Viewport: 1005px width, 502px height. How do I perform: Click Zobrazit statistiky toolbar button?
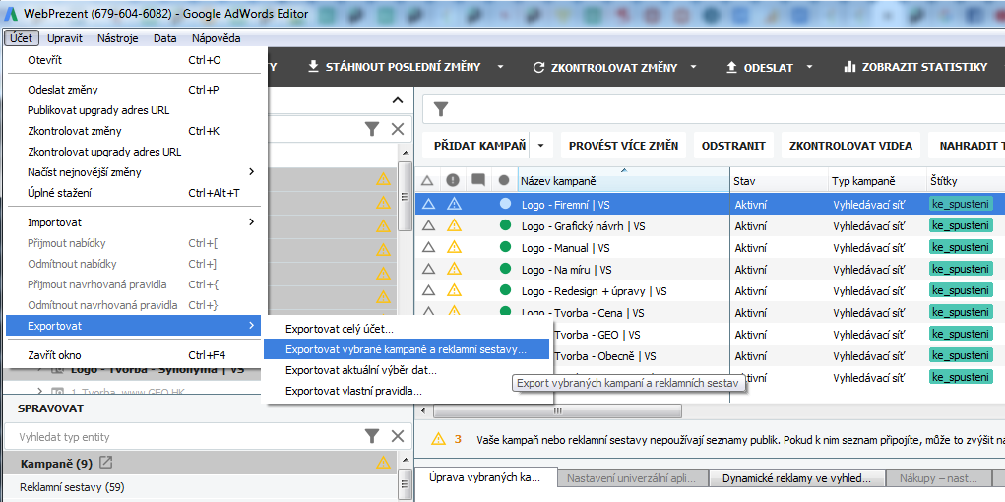click(915, 67)
